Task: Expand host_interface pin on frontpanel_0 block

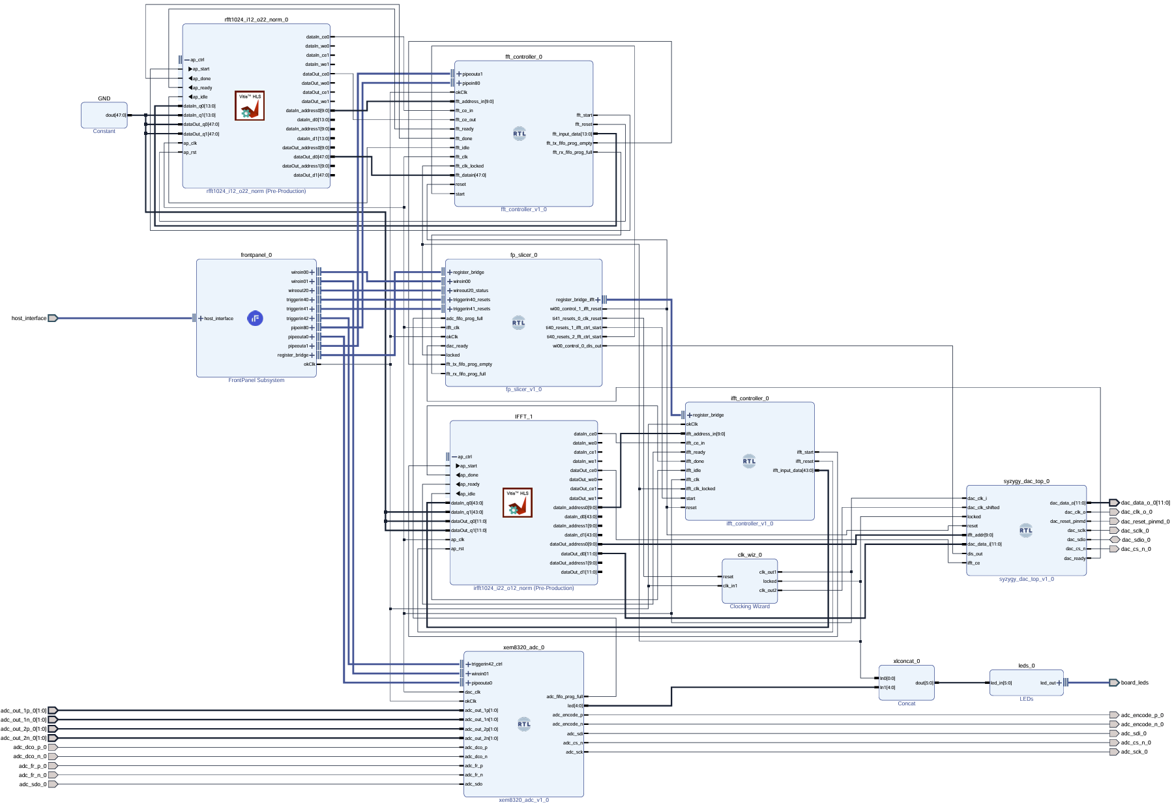Action: tap(201, 319)
